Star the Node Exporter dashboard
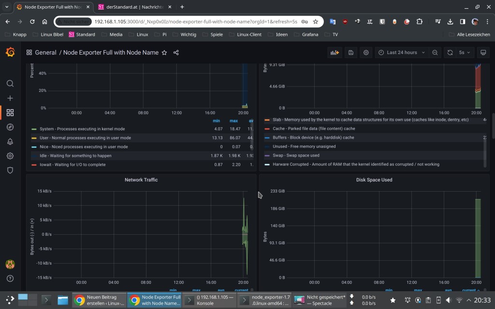The width and height of the screenshot is (495, 309). click(x=164, y=53)
